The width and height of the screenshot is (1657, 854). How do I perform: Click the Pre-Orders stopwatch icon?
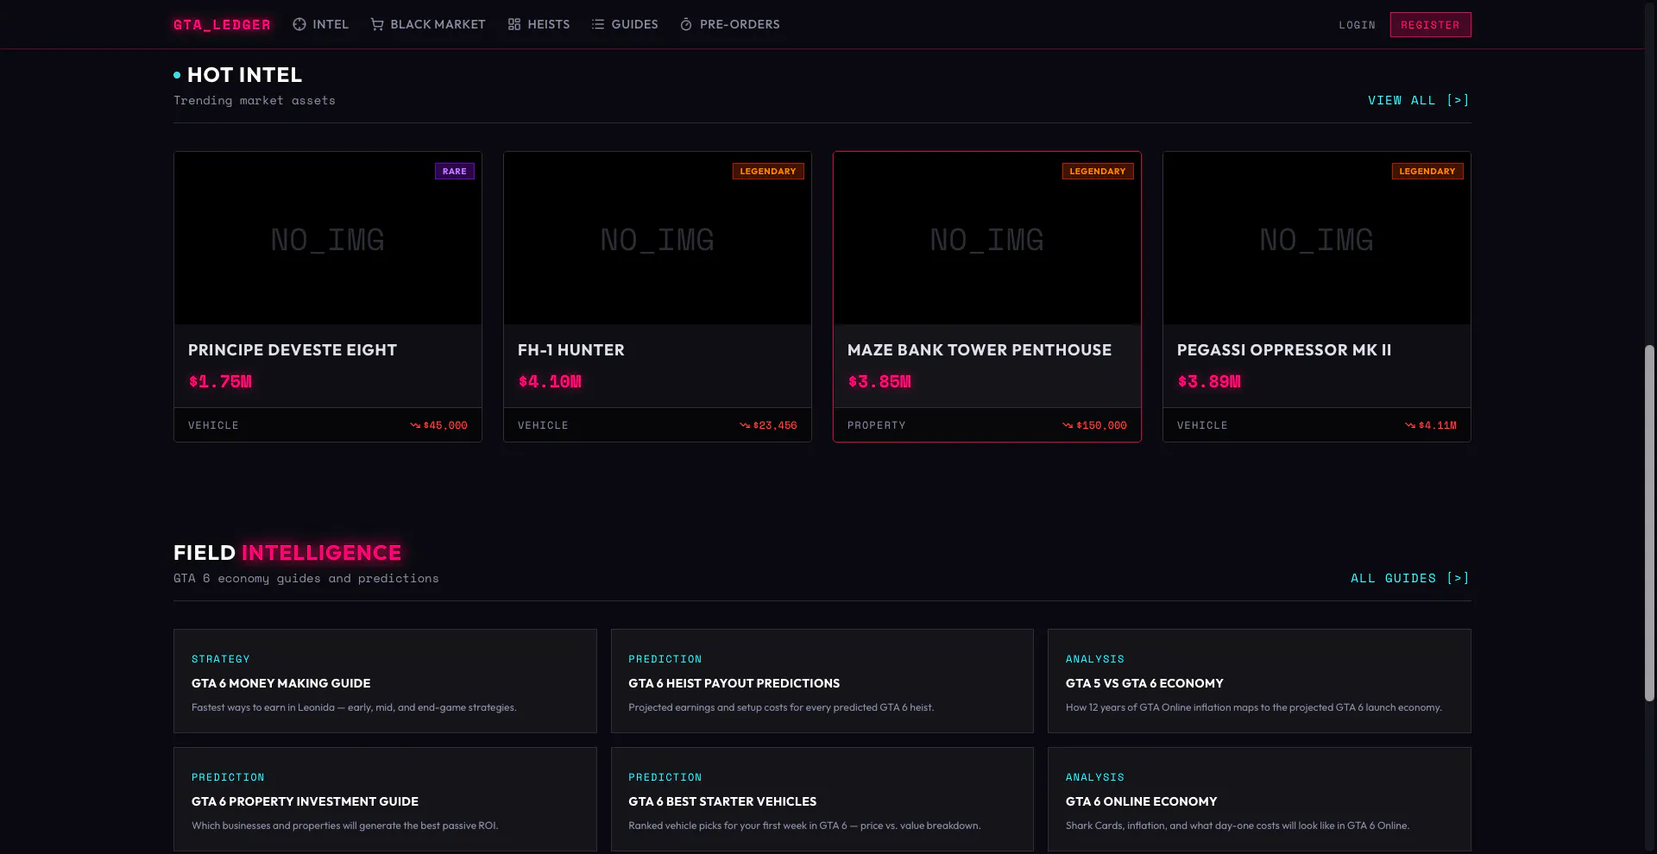(686, 24)
